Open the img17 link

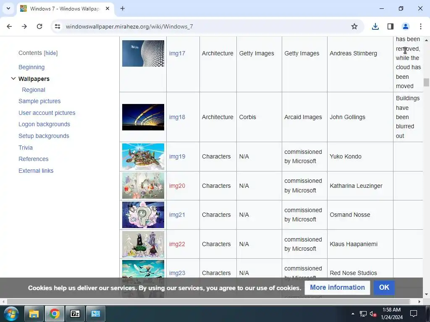pos(177,53)
